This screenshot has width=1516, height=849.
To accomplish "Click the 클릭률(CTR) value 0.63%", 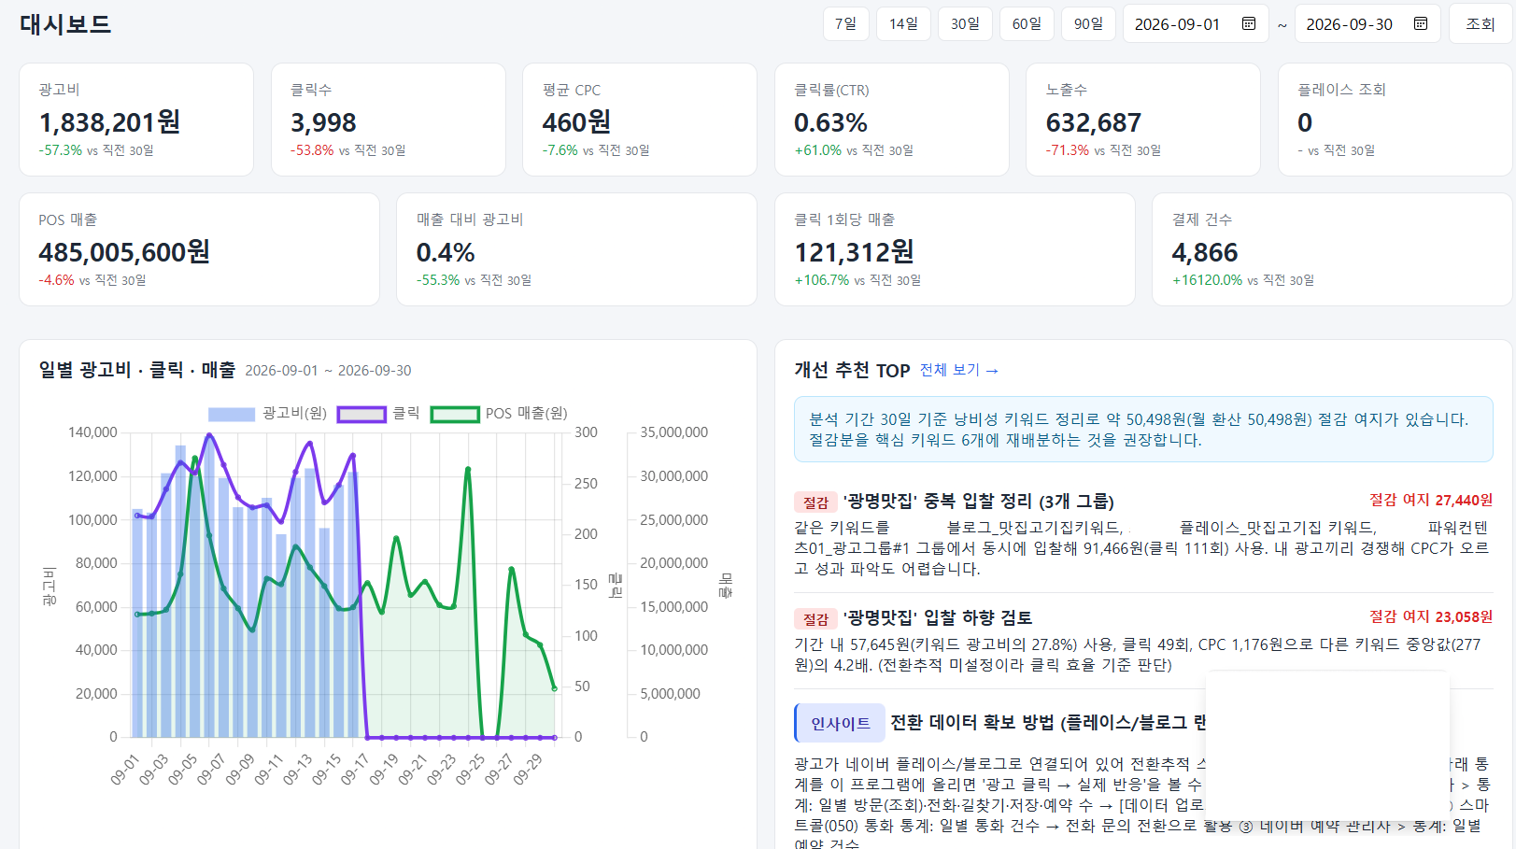I will coord(830,122).
